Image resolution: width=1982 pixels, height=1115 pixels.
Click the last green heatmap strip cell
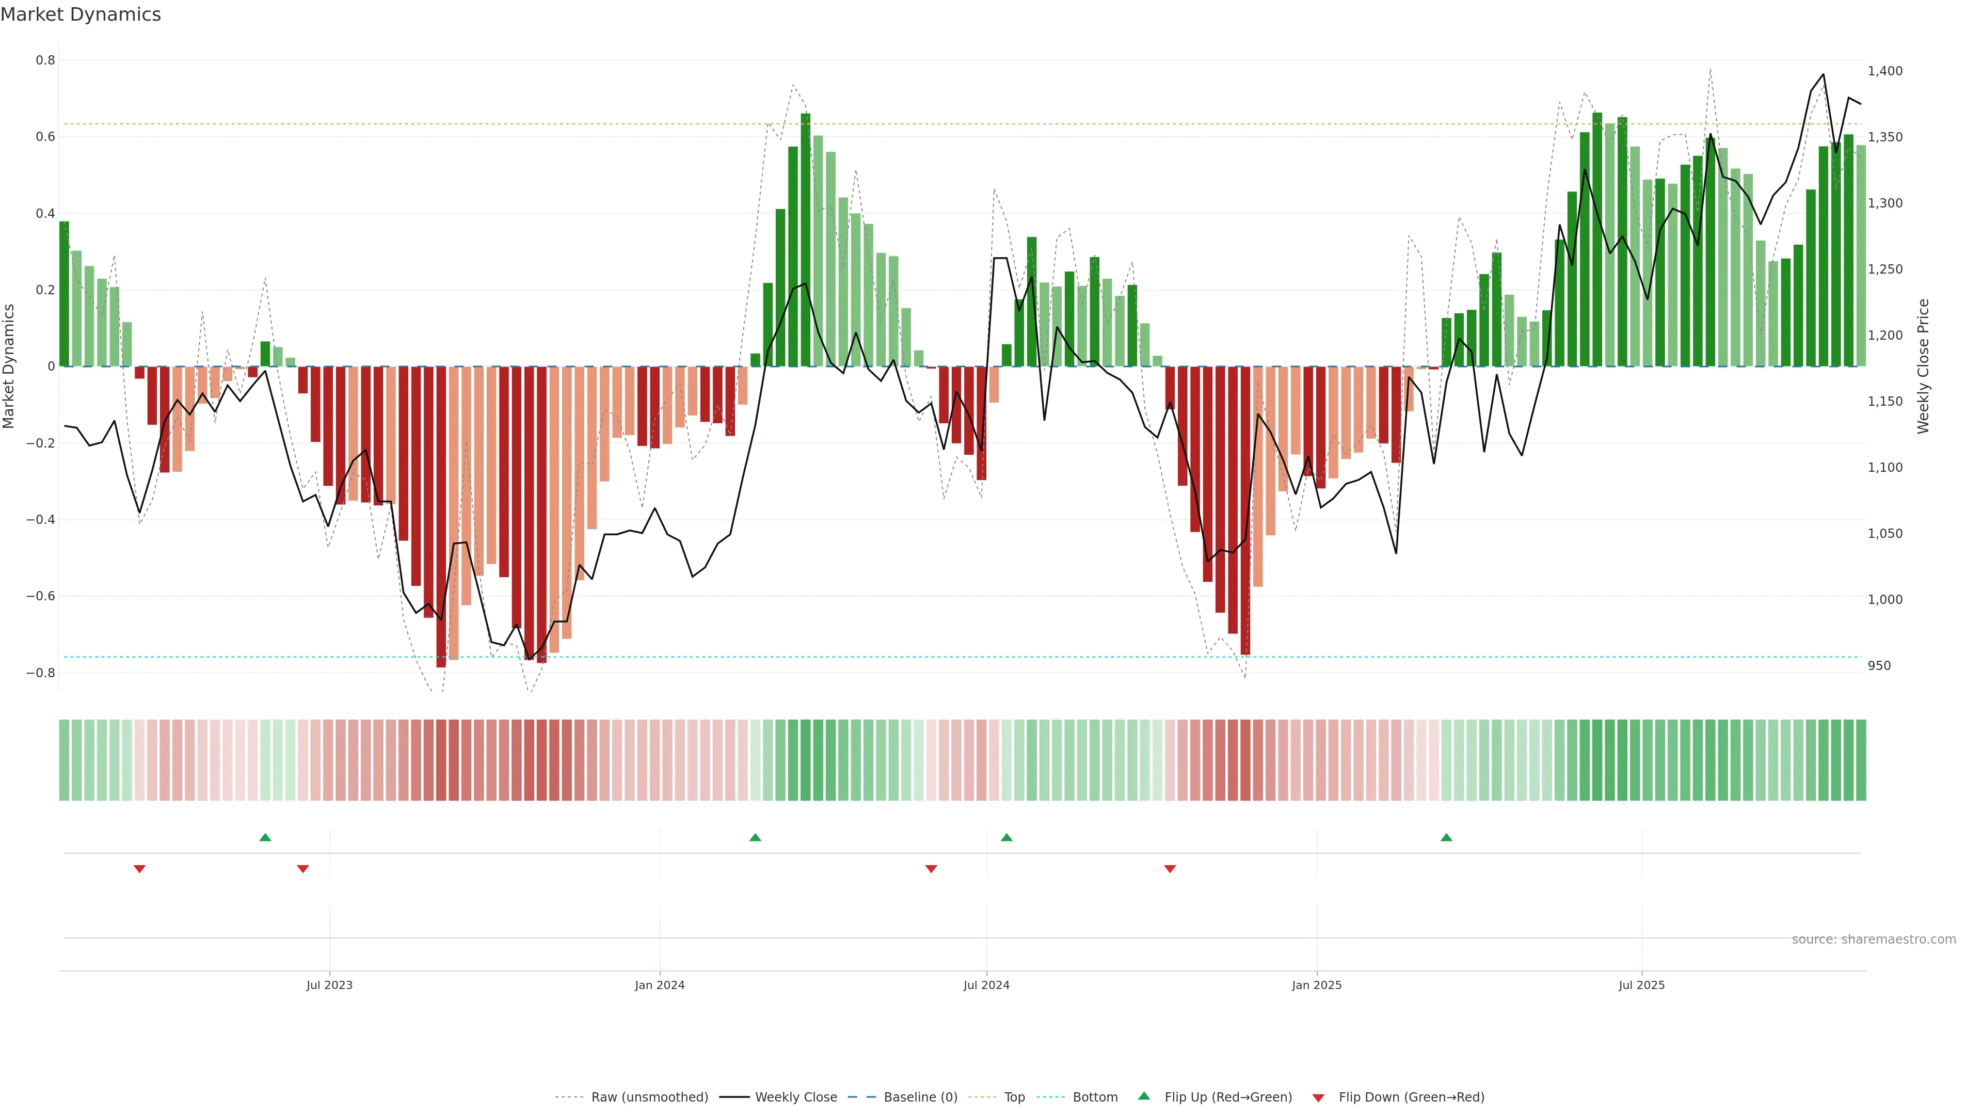click(x=1860, y=760)
